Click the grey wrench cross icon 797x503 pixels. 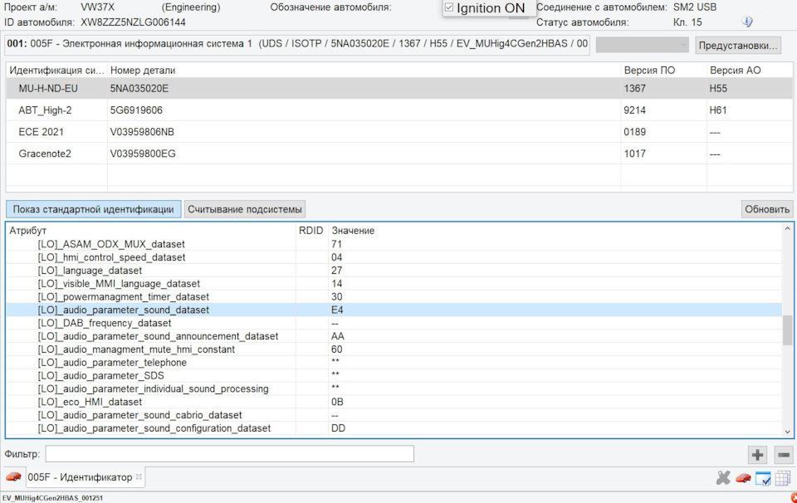pos(723,477)
